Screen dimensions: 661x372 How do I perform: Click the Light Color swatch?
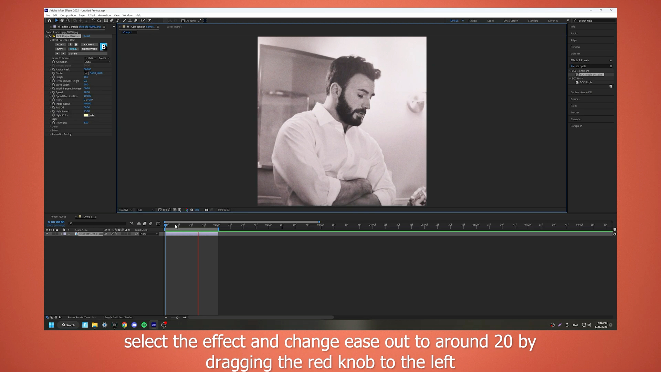(86, 115)
